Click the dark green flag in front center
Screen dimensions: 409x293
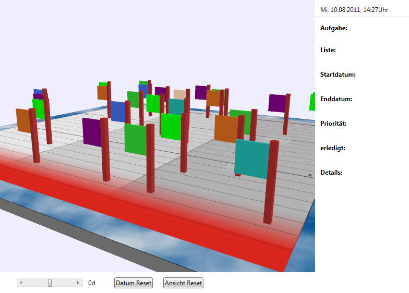pyautogui.click(x=135, y=139)
